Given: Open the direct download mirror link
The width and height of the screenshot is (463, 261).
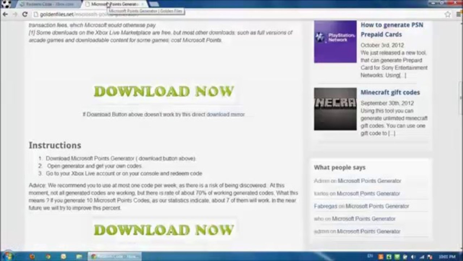Looking at the screenshot, I should tap(226, 114).
